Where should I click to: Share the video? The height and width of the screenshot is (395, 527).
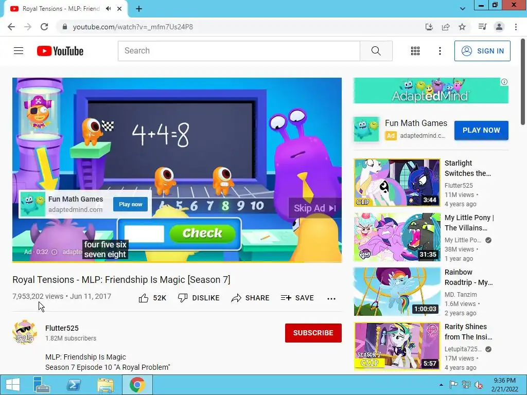click(251, 298)
